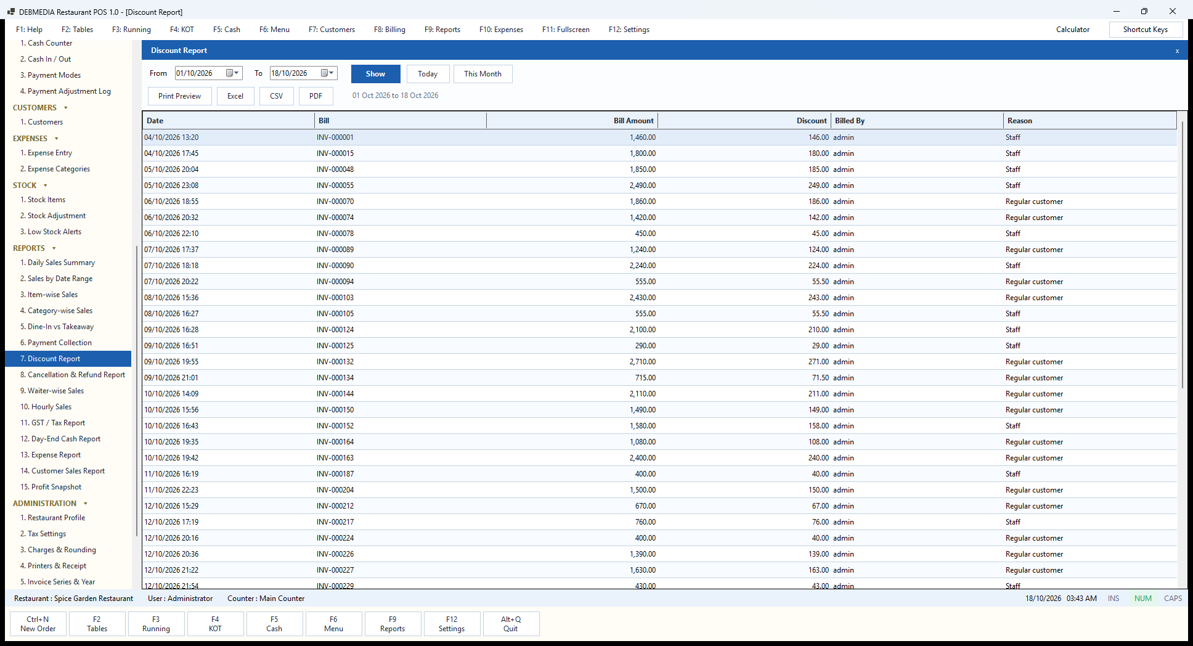The image size is (1193, 646).
Task: Export report to Excel
Action: (235, 96)
